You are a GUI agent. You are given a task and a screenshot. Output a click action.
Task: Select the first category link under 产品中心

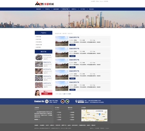pyautogui.click(x=39, y=37)
